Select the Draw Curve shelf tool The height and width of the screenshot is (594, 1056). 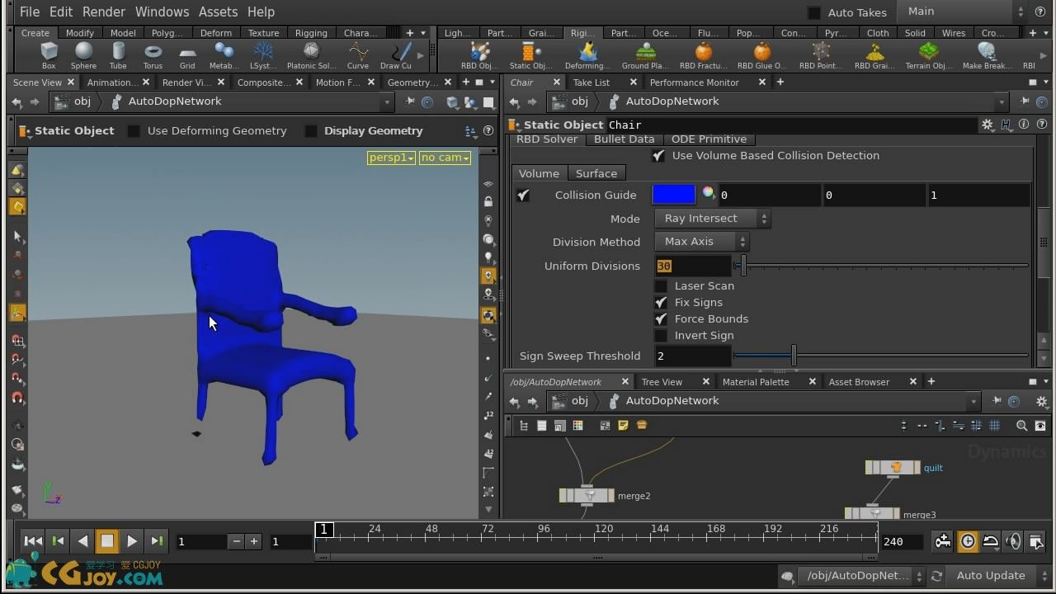(x=396, y=55)
